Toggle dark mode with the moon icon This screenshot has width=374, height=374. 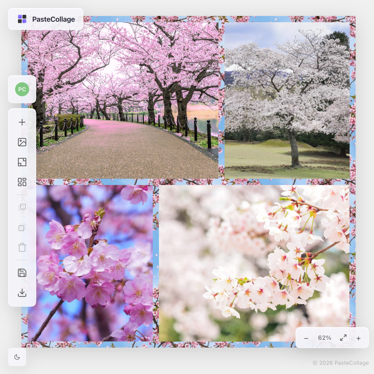[17, 357]
